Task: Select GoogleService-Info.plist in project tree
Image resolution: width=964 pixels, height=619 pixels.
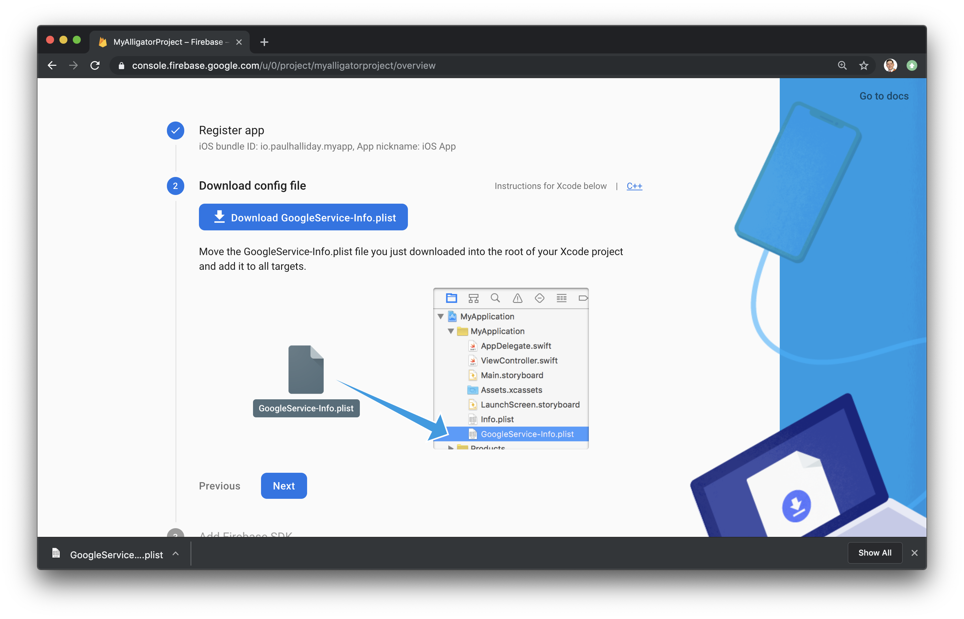Action: click(527, 433)
